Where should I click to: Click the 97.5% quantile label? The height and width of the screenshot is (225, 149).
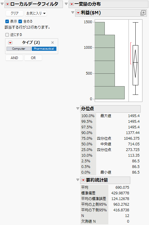click(87, 127)
